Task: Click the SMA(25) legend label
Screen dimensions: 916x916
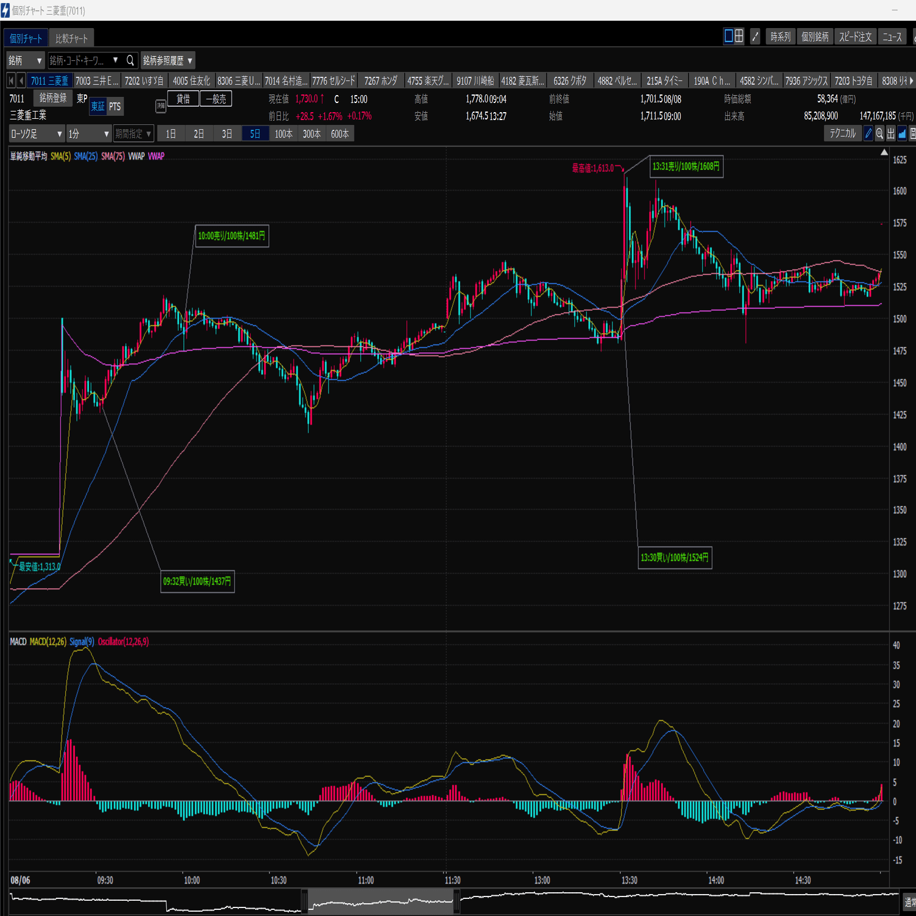Action: pos(86,157)
